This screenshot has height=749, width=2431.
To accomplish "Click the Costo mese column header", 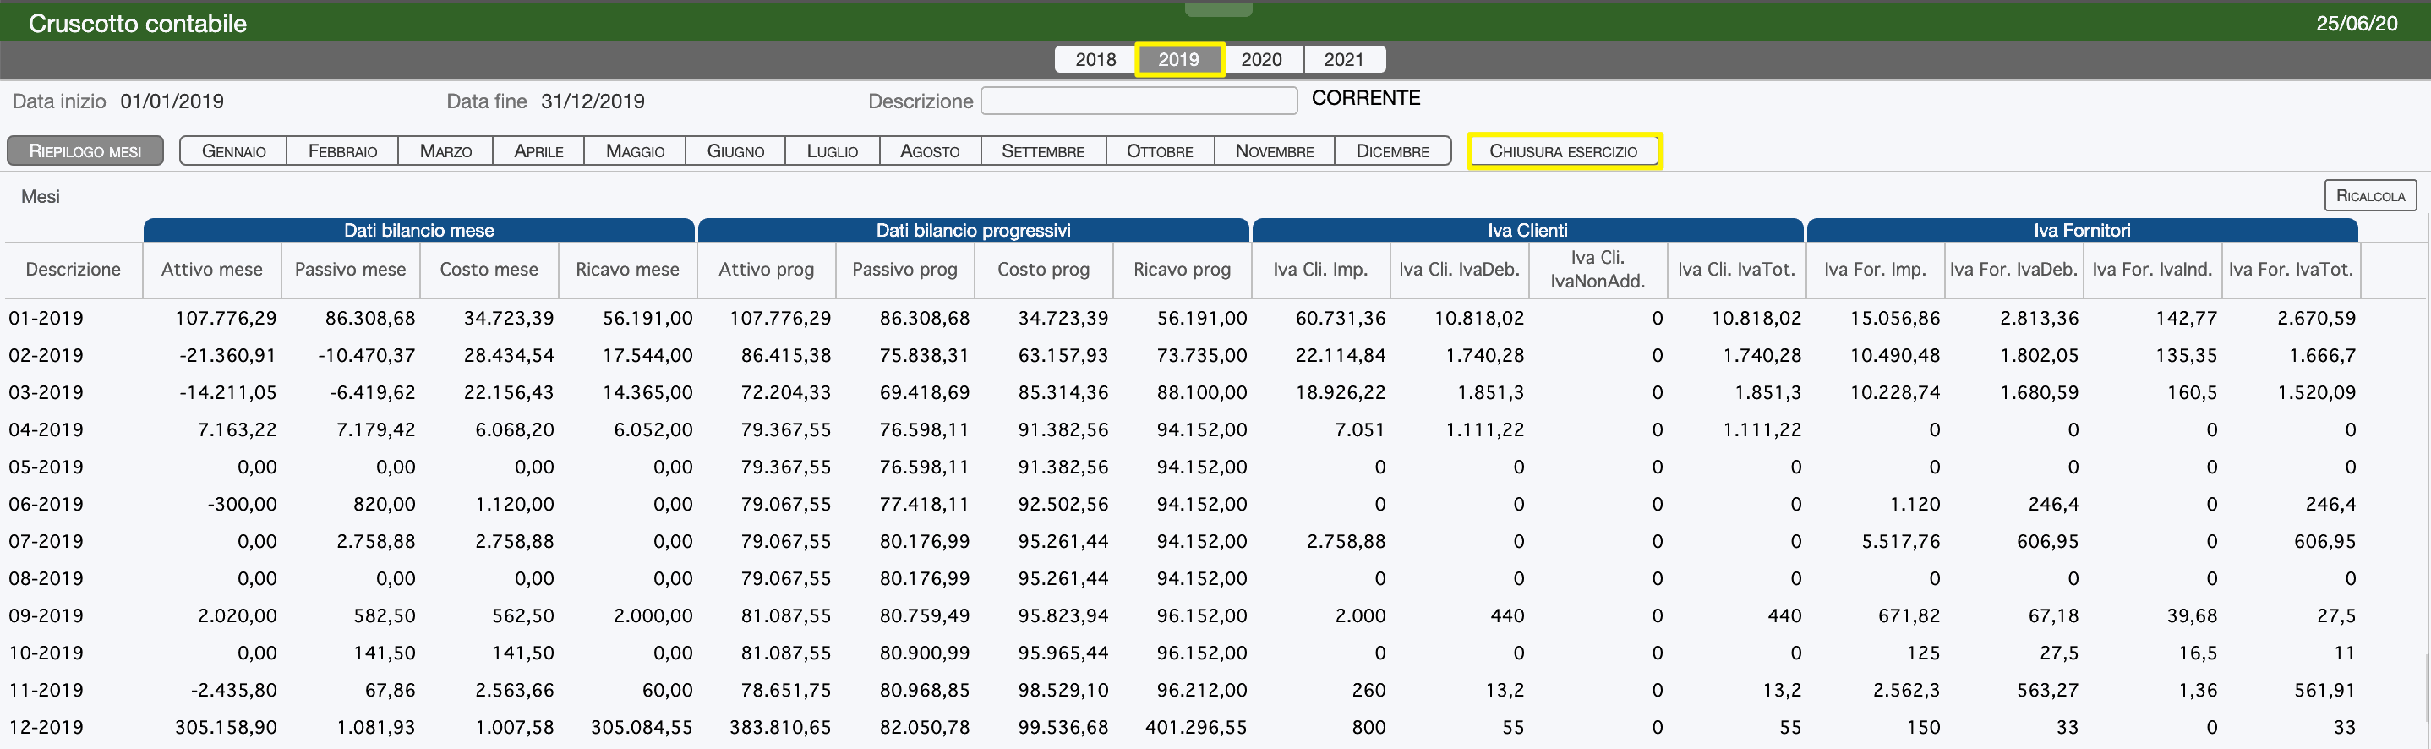I will coord(489,269).
